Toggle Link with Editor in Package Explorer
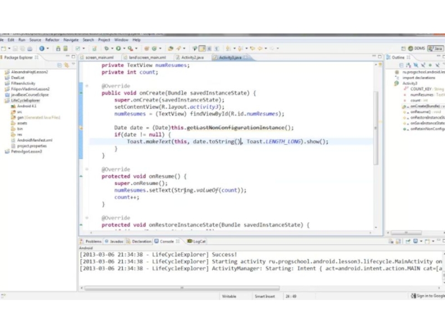The image size is (445, 334). pyautogui.click(x=66, y=65)
